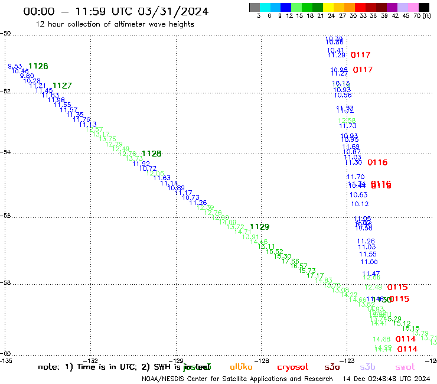Click the 'swot' satellite legend label
This screenshot has width=437, height=384.
pyautogui.click(x=405, y=367)
